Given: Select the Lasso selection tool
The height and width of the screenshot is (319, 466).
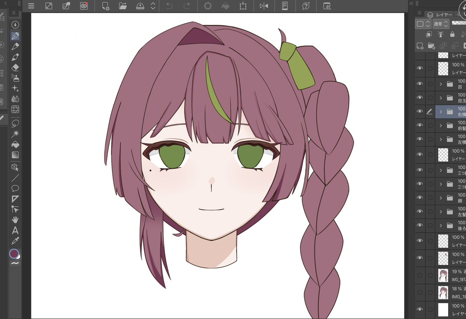Looking at the screenshot, I should point(15,123).
